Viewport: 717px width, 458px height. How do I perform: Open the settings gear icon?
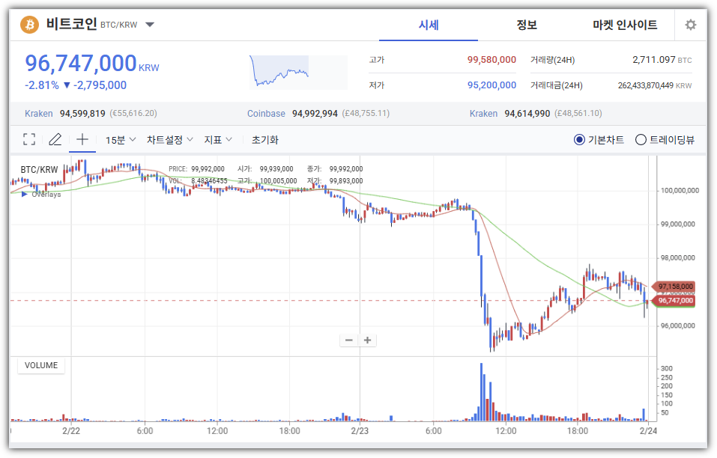(x=690, y=24)
